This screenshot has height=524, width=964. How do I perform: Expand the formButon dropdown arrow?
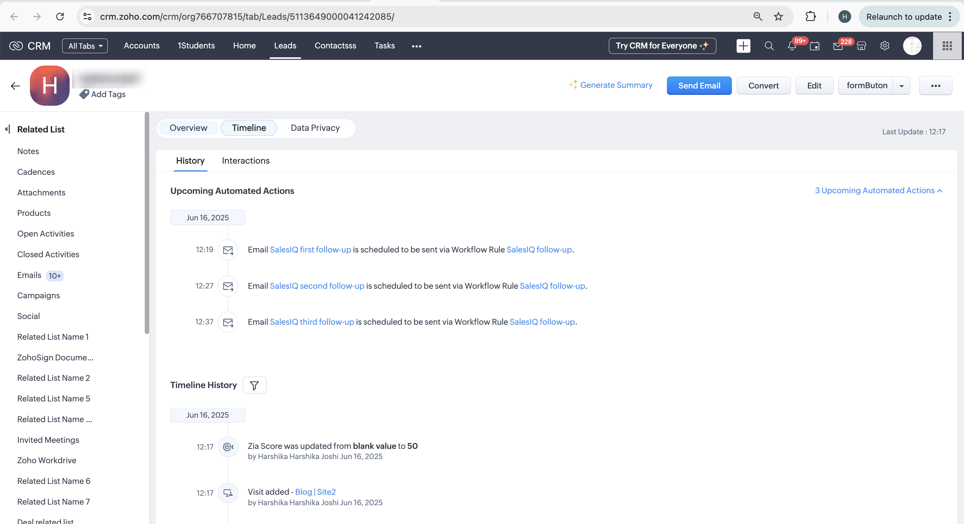click(901, 86)
